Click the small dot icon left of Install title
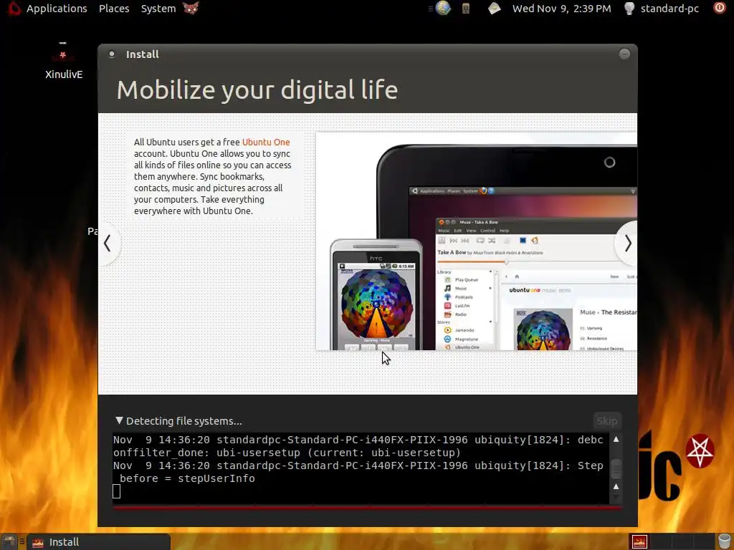 [112, 54]
